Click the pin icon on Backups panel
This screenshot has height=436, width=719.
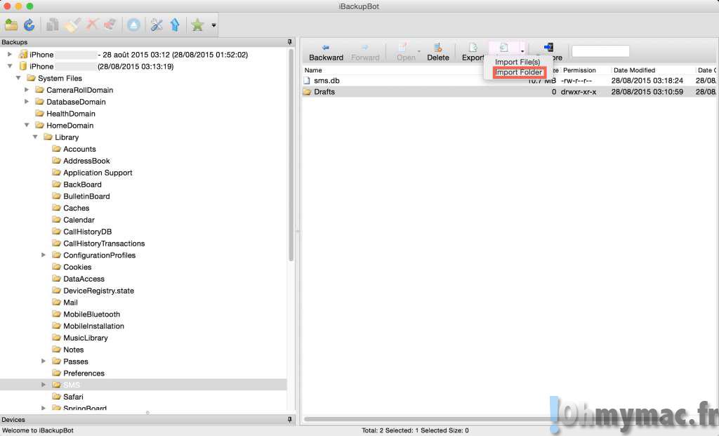(289, 42)
